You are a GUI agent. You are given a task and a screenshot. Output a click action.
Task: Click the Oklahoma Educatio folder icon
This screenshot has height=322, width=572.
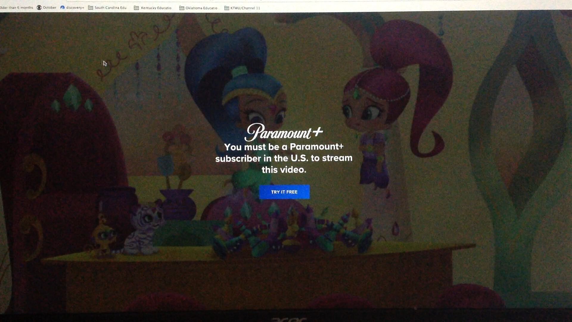coord(181,8)
